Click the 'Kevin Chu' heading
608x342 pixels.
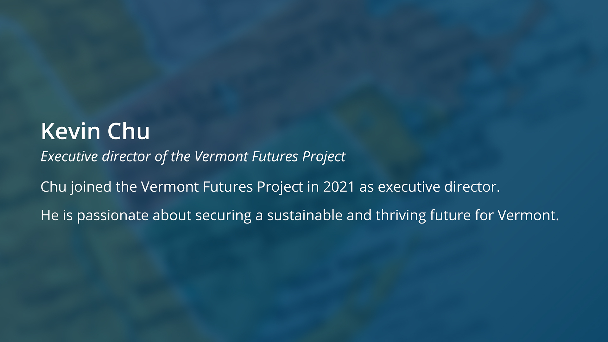click(x=95, y=131)
